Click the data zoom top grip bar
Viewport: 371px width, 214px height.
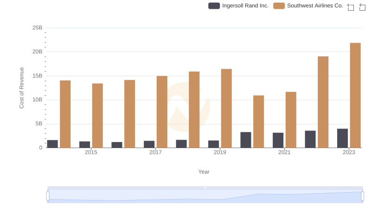coord(205,188)
